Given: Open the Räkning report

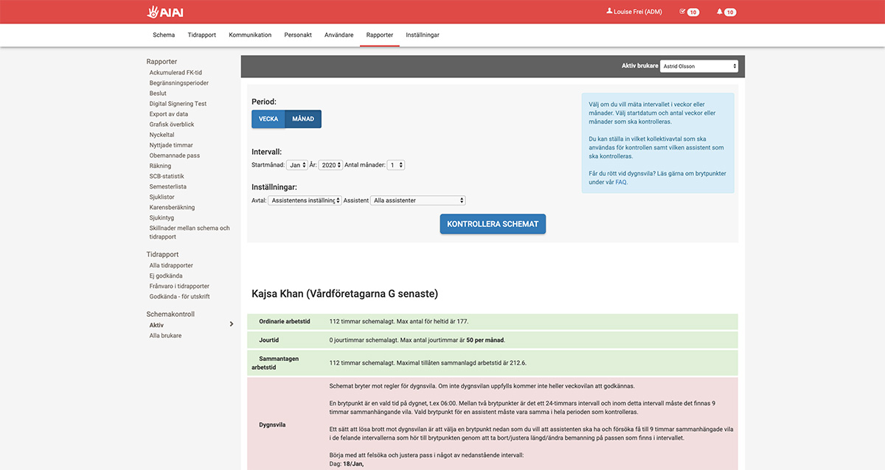Looking at the screenshot, I should (x=160, y=166).
